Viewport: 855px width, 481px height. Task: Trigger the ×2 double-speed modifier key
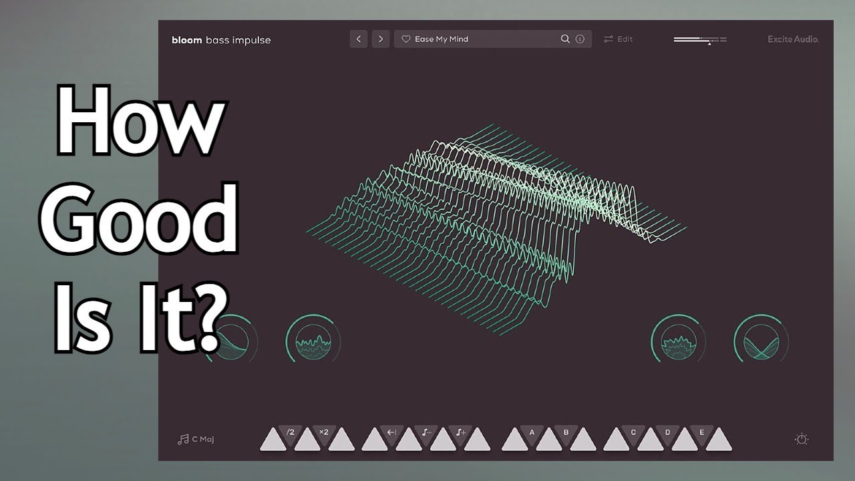click(x=324, y=433)
